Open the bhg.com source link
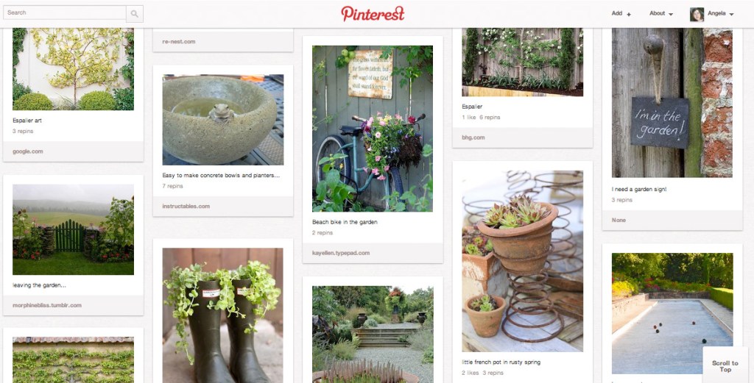This screenshot has height=383, width=754. click(473, 137)
